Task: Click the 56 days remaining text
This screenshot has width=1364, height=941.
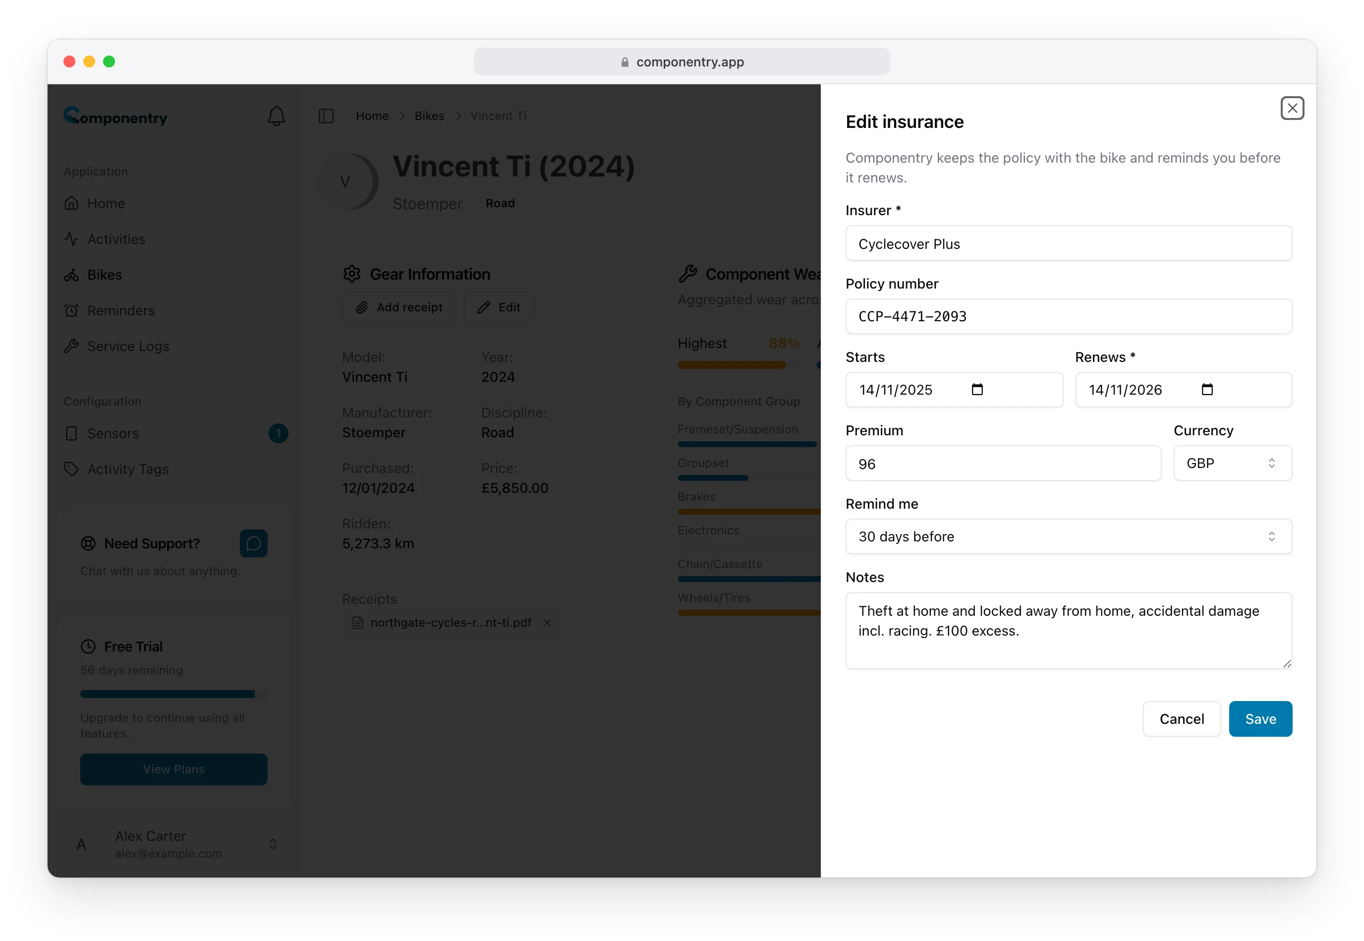Action: pos(131,670)
